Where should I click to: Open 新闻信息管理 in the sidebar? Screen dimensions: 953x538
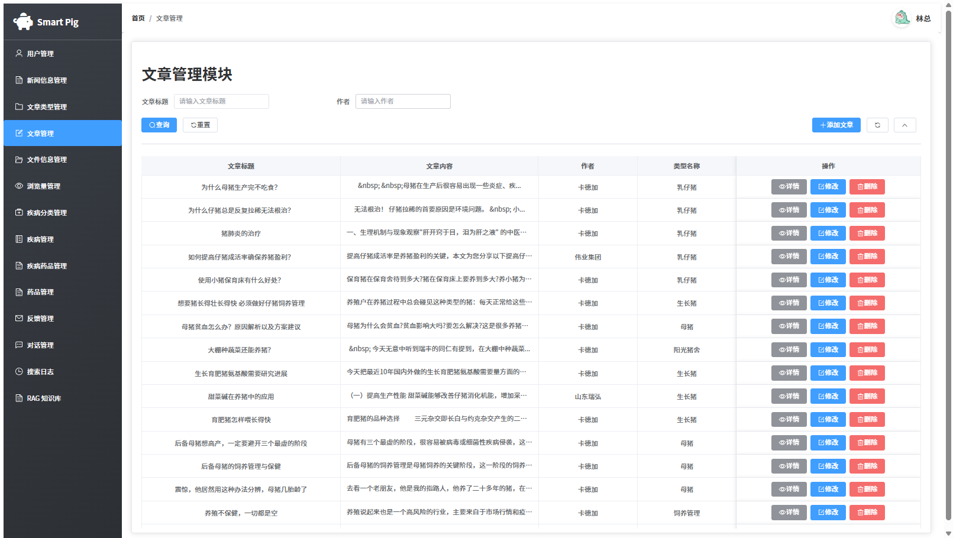click(x=63, y=80)
